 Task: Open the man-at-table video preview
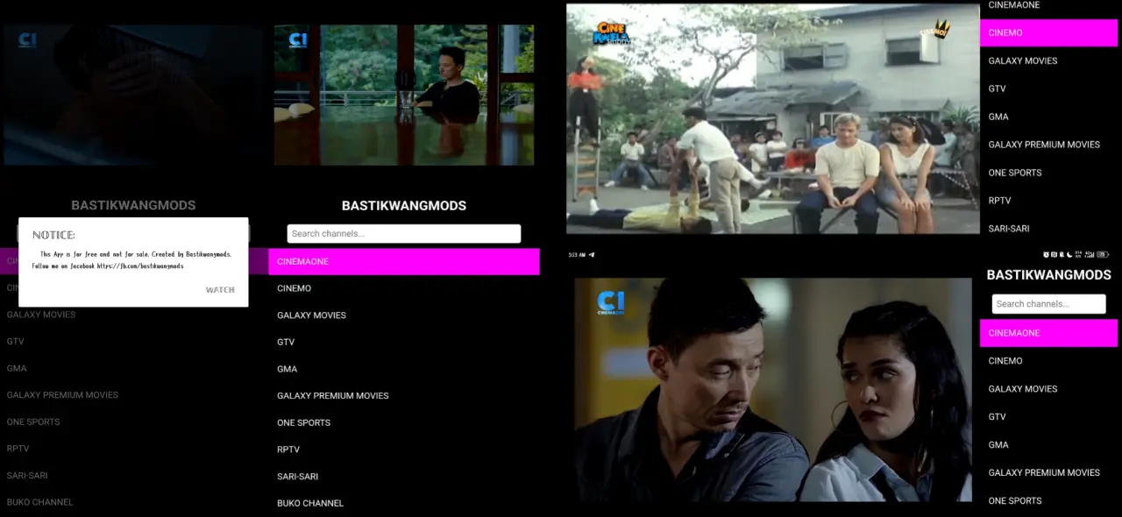pyautogui.click(x=404, y=95)
